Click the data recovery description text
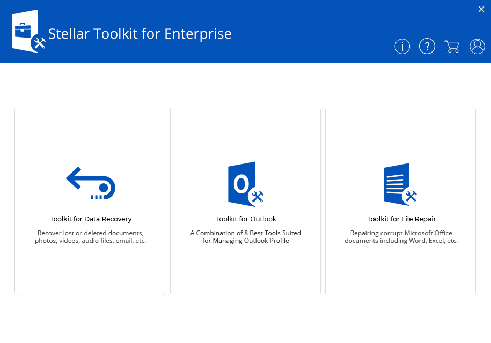 (x=90, y=236)
